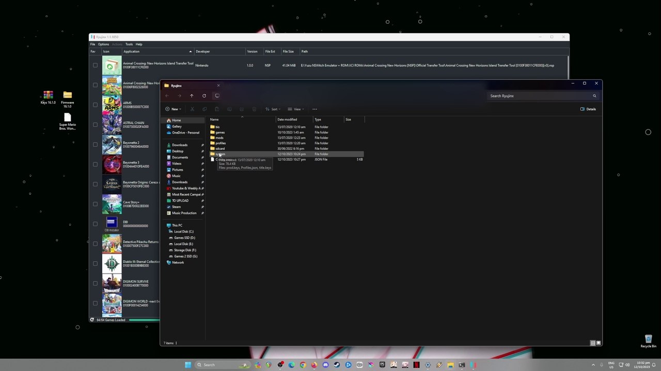661x371 pixels.
Task: Open Gallery in the navigation pane
Action: [177, 126]
